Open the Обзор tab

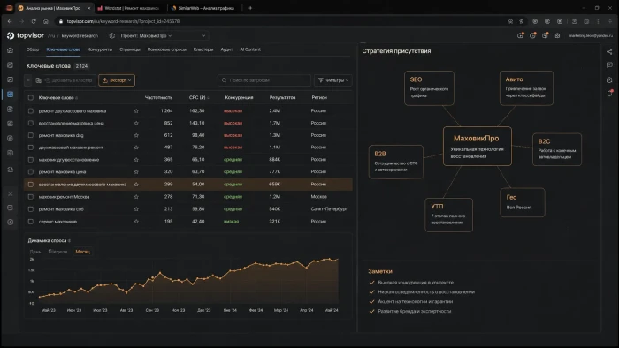point(33,49)
